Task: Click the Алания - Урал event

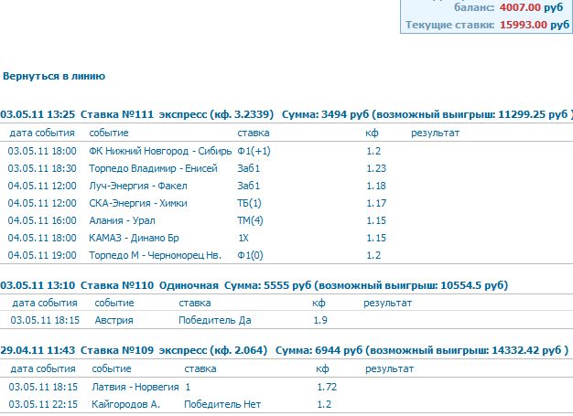Action: (x=122, y=220)
